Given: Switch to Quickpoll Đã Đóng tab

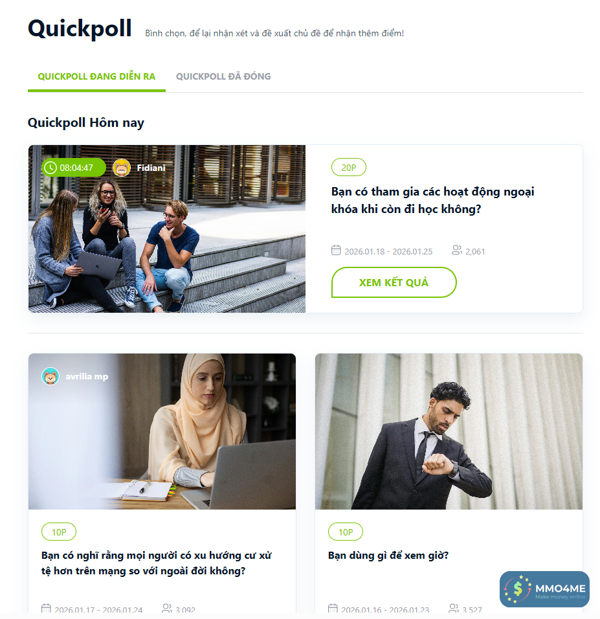Looking at the screenshot, I should coord(223,76).
